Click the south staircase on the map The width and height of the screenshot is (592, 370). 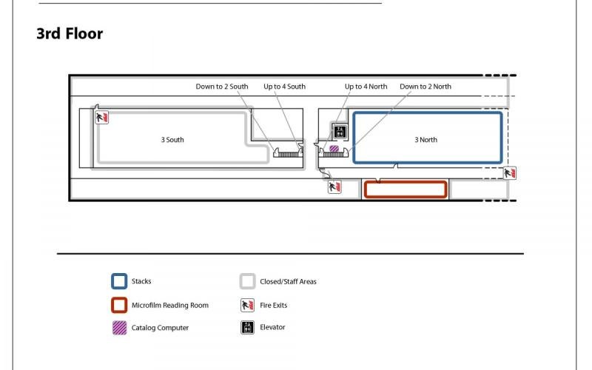coord(286,153)
